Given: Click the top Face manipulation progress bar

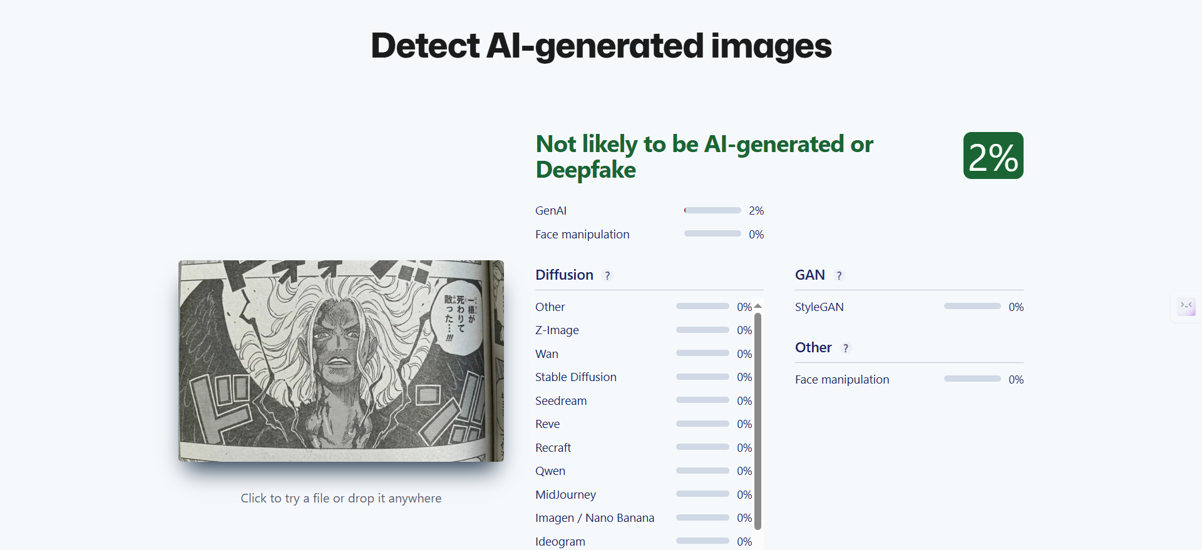Looking at the screenshot, I should coord(712,233).
